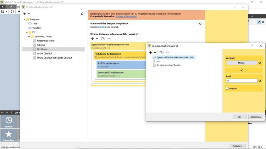
Task: Select Tick Minute event
Action: pyautogui.click(x=54, y=49)
